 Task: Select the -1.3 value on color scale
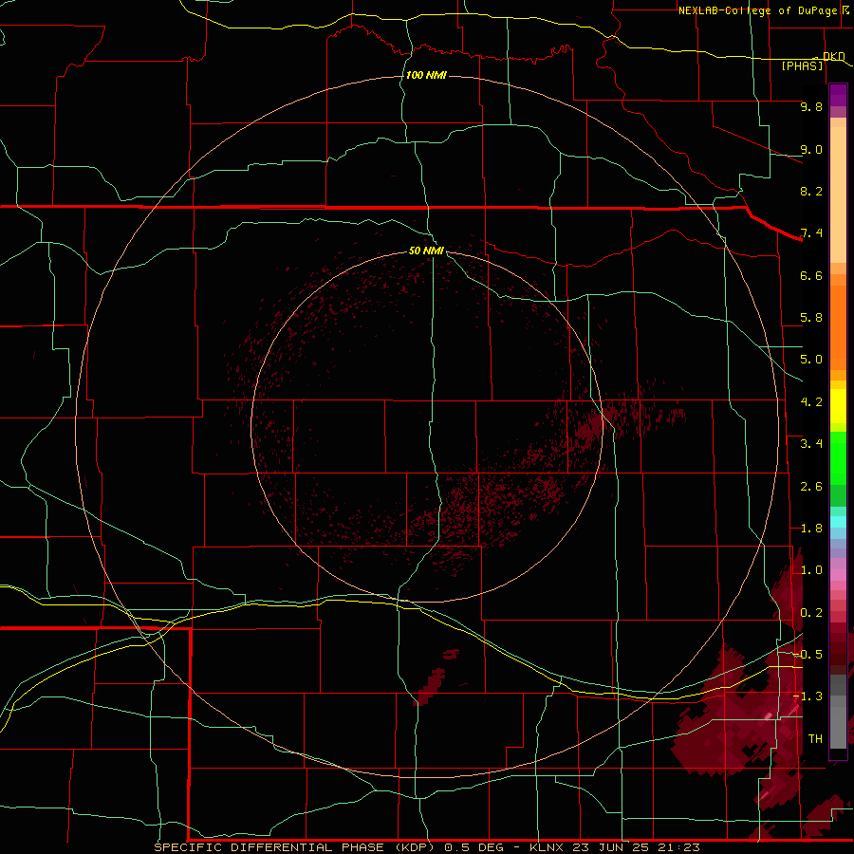808,696
